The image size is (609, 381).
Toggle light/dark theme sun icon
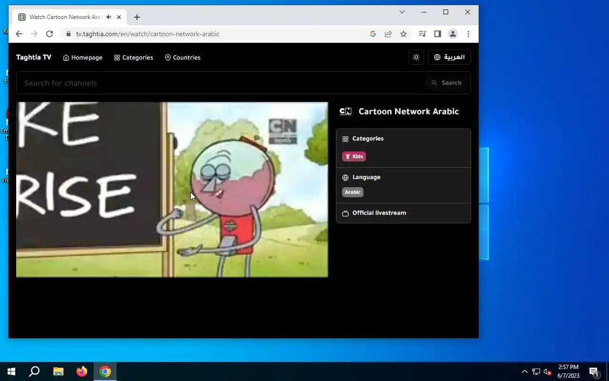click(x=416, y=57)
